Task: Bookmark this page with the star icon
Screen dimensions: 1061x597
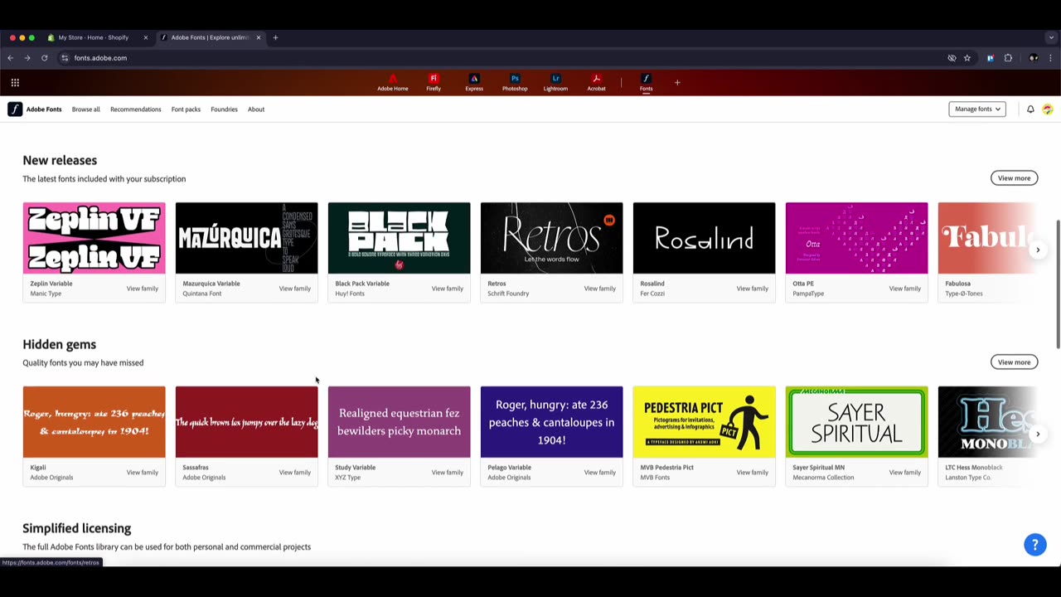Action: (967, 58)
